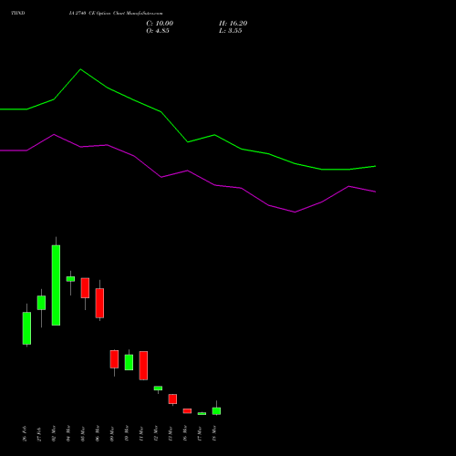Select the small green 04 Mar candlestick
Viewport: 456px width, 456px height.
pos(70,279)
